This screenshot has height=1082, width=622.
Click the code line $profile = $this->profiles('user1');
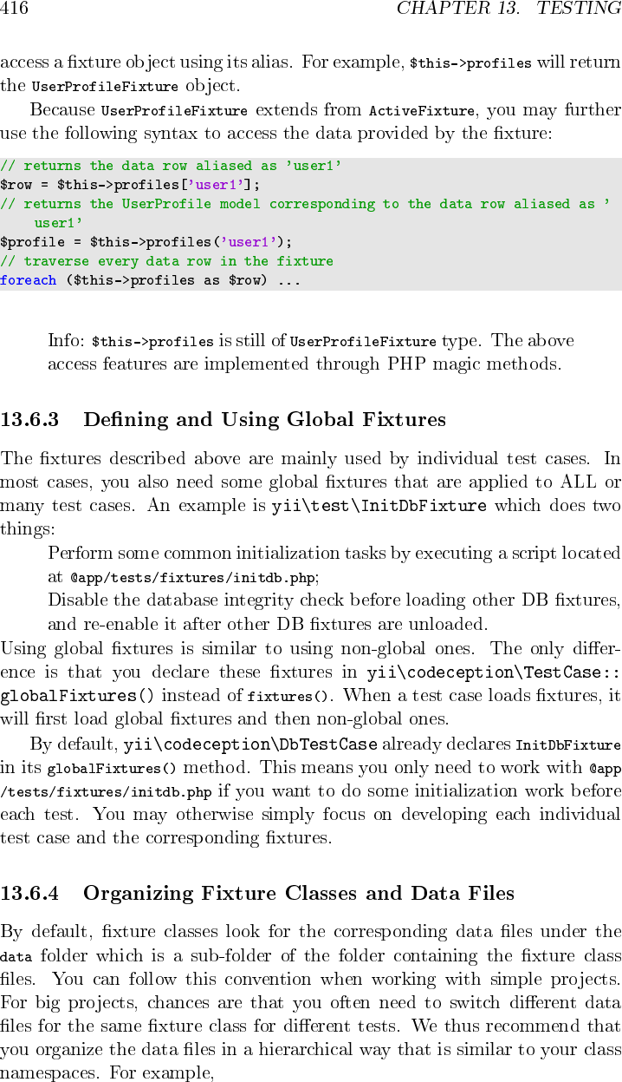point(146,242)
